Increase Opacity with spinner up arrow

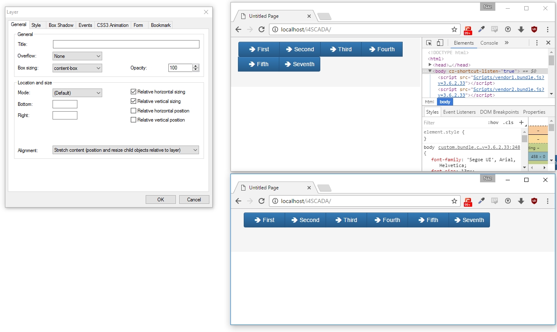tap(196, 66)
